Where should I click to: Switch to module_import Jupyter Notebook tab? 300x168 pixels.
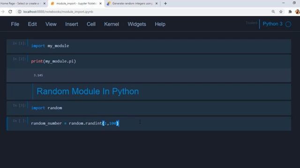pos(76,3)
